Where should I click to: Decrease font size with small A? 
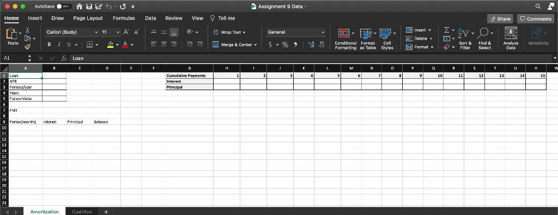137,32
